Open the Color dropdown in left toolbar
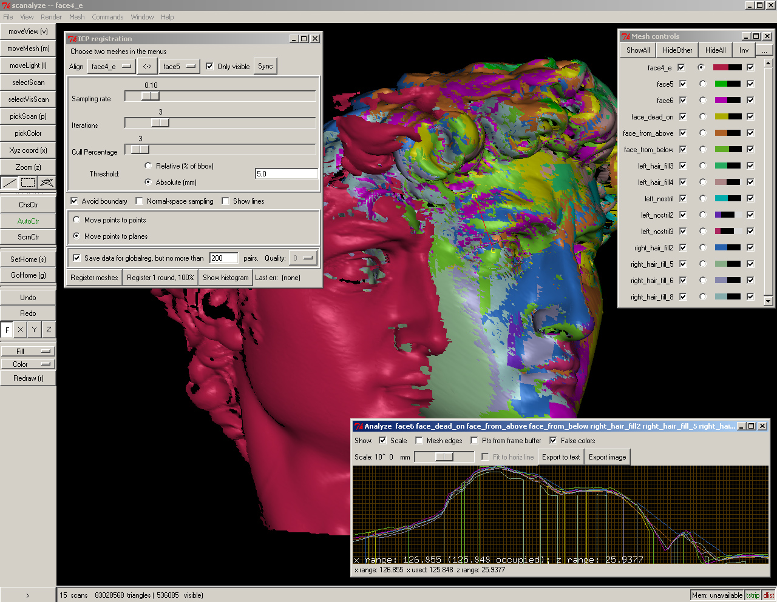Screen dimensions: 777x602 pos(28,364)
